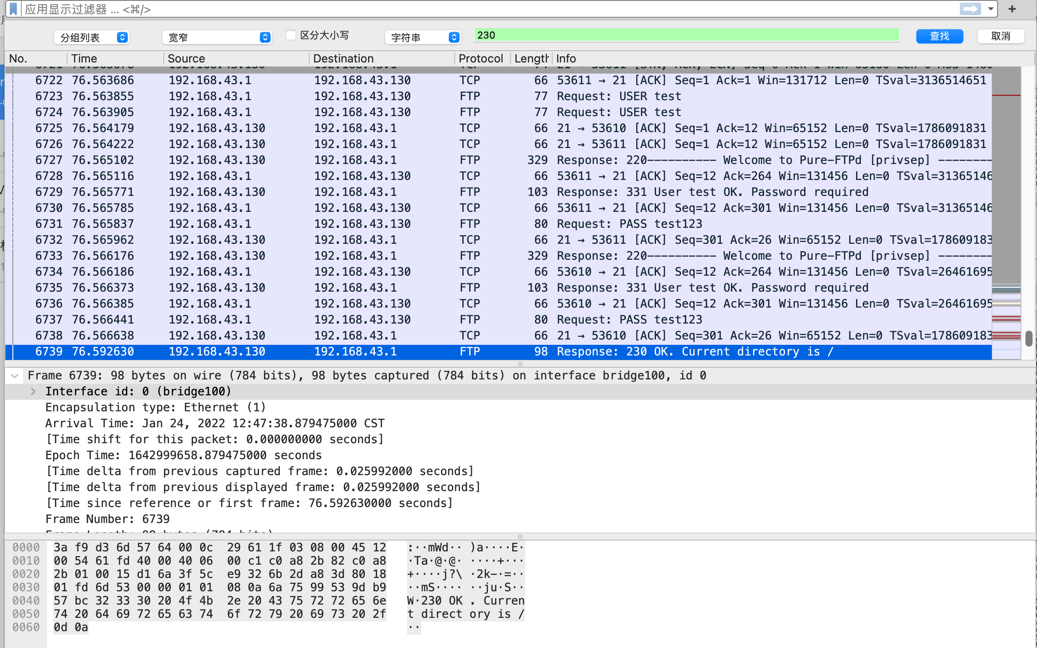Toggle the 区分大小写 case sensitive checkbox
Screen dimensions: 1037x648
point(291,35)
